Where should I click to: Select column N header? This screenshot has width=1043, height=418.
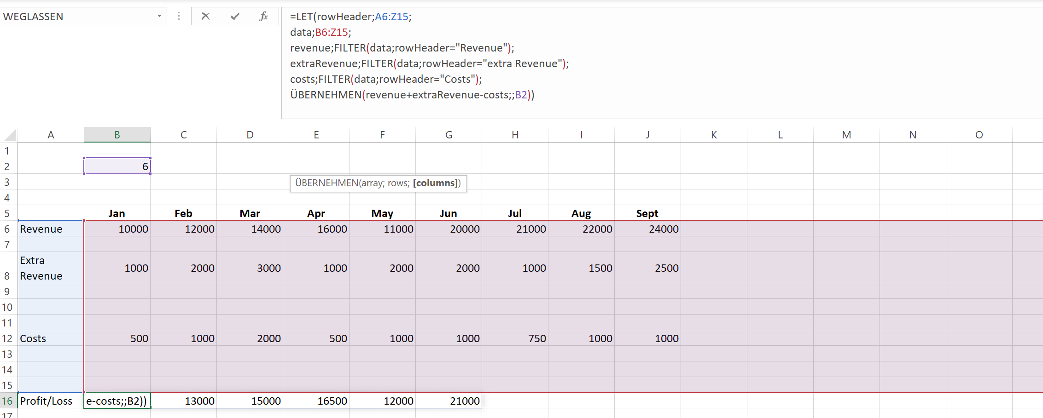(x=913, y=135)
